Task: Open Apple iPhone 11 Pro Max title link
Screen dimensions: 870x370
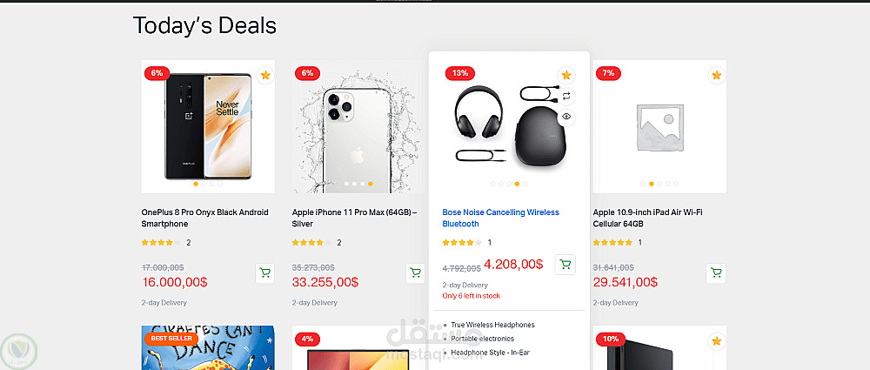Action: (x=354, y=218)
